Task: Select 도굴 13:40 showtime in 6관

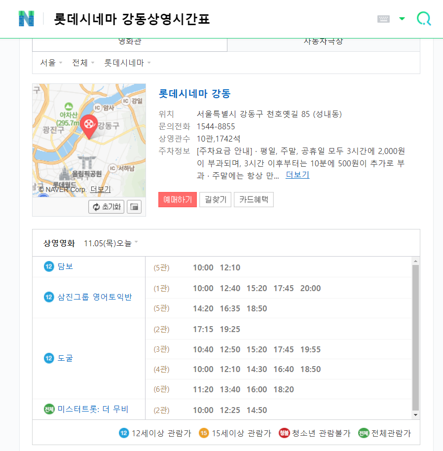Action: [x=230, y=389]
